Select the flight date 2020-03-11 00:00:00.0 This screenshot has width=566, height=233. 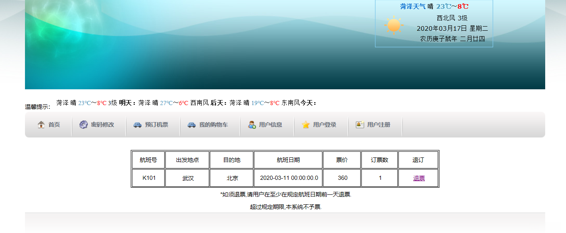(288, 178)
